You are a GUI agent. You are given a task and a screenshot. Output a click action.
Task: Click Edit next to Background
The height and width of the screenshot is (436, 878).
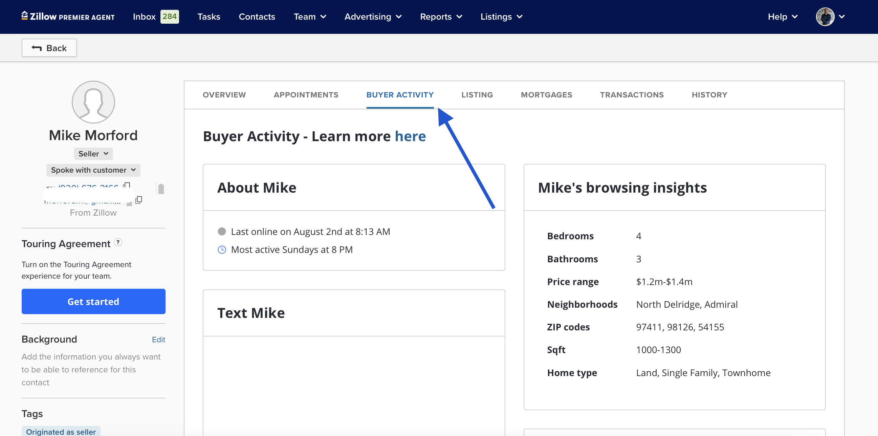coord(158,340)
